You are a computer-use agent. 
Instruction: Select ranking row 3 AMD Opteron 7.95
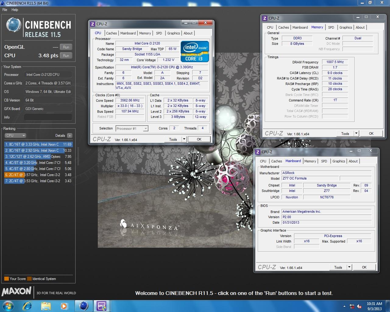coord(38,157)
